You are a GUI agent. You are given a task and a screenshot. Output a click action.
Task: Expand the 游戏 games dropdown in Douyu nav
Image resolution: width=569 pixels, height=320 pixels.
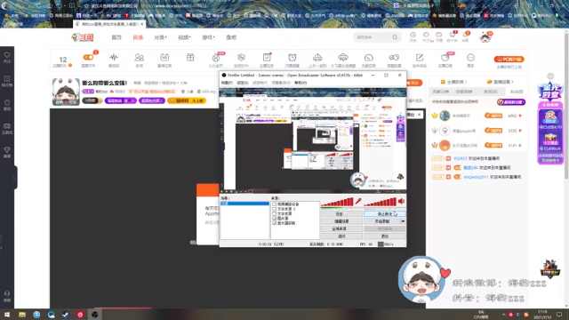(x=208, y=37)
